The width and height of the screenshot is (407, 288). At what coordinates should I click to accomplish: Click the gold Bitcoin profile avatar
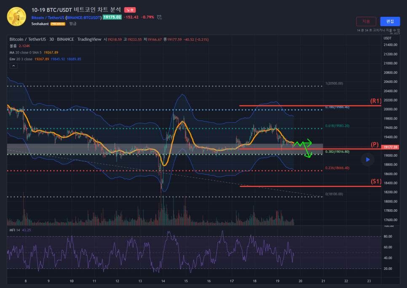tap(16, 16)
